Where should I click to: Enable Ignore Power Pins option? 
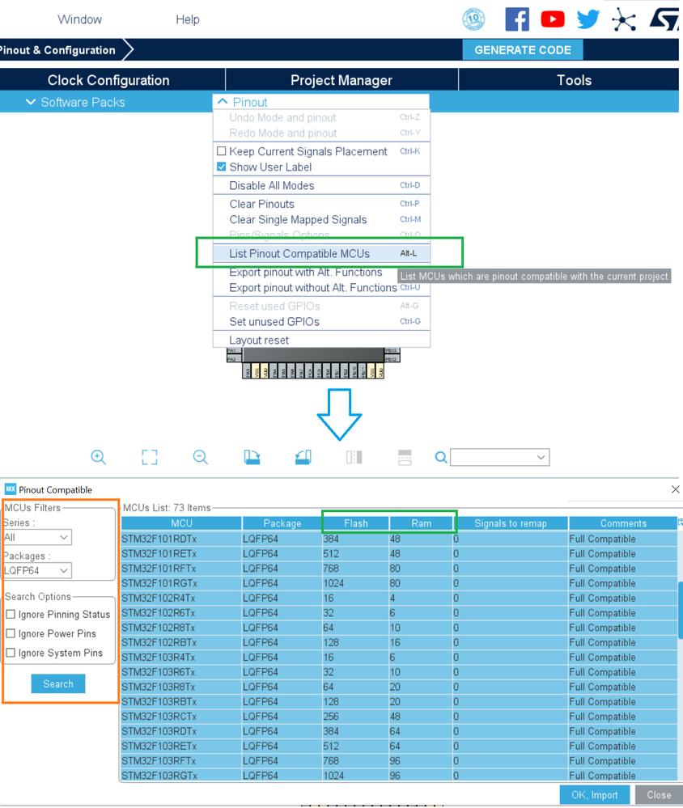[x=11, y=633]
